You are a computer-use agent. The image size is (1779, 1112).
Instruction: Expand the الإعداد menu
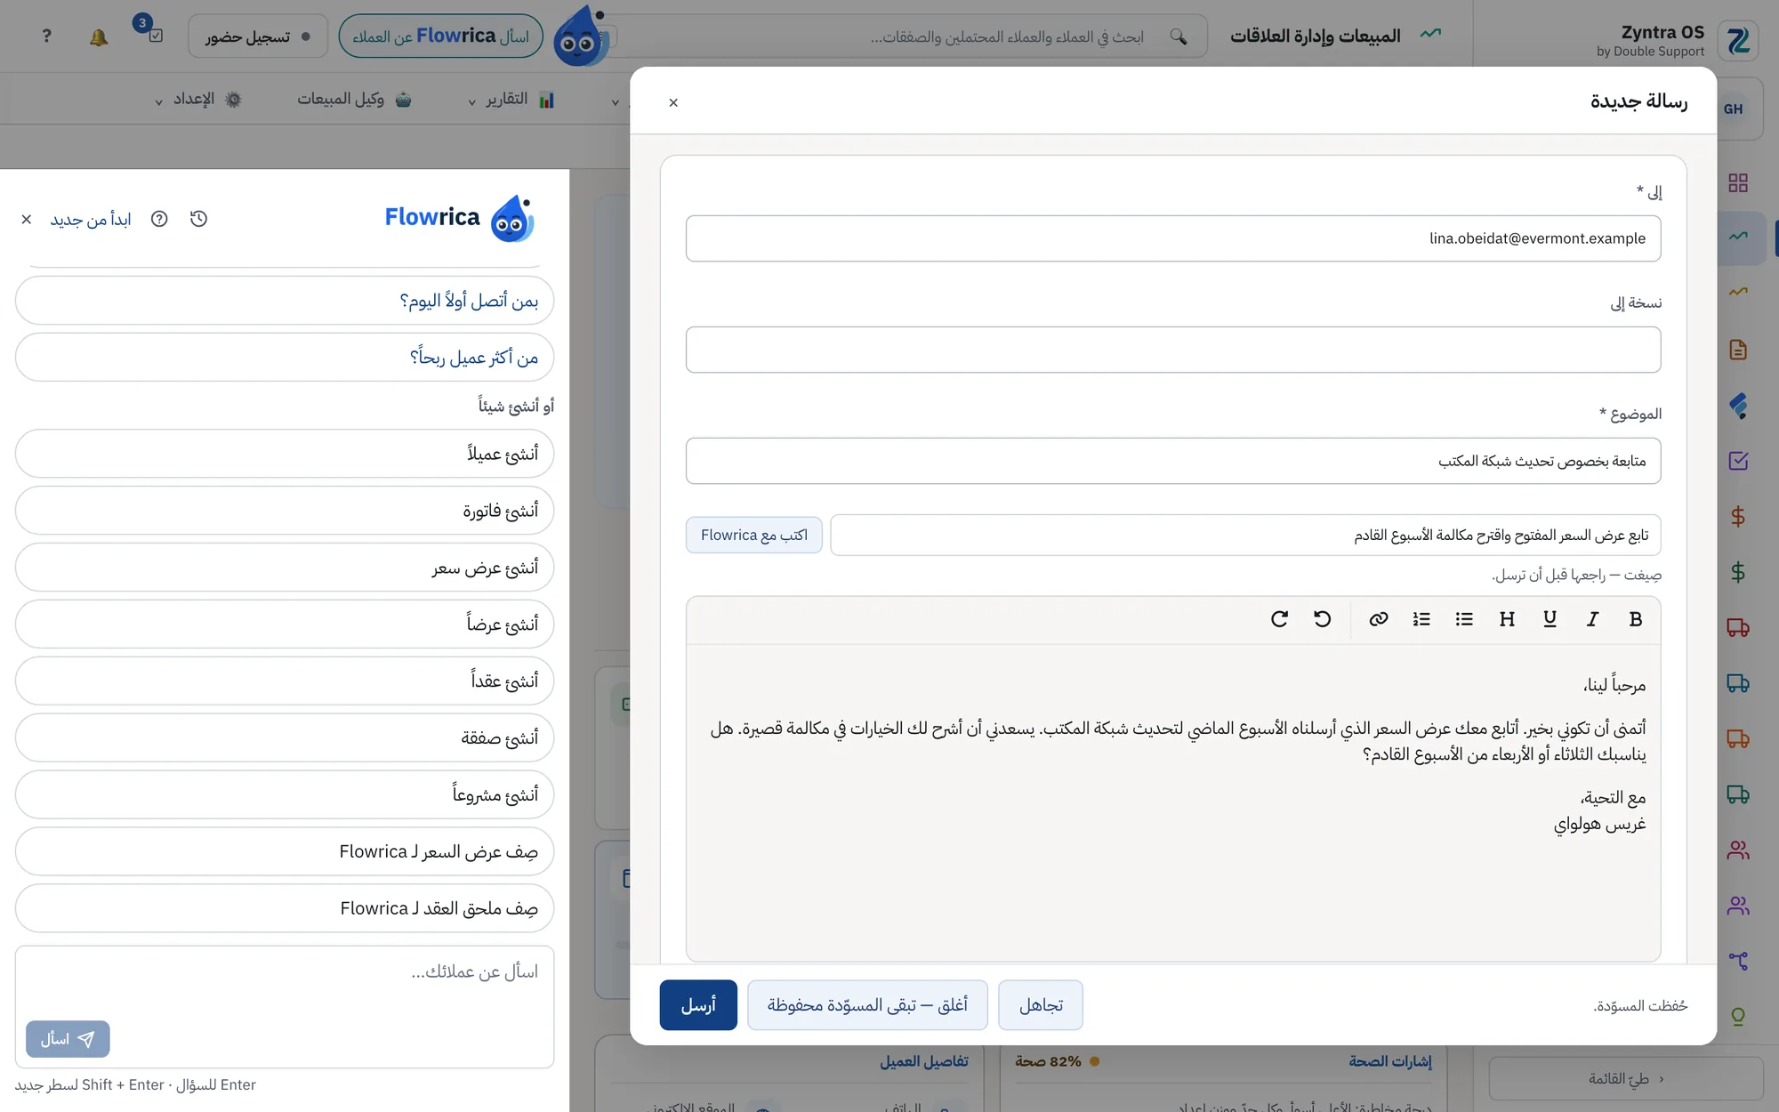click(x=198, y=100)
